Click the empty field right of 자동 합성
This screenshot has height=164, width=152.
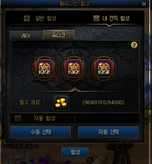(107, 119)
